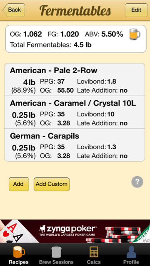Open American - Pale 2-Row entry

click(75, 79)
